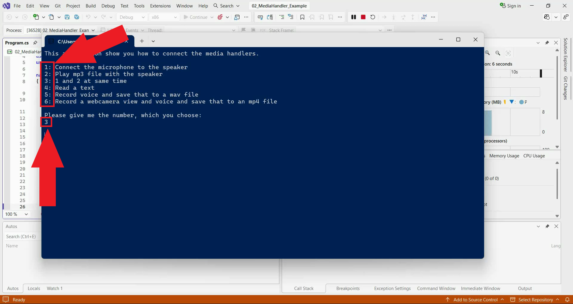Close the Diagnostic Tools panel

(x=556, y=43)
